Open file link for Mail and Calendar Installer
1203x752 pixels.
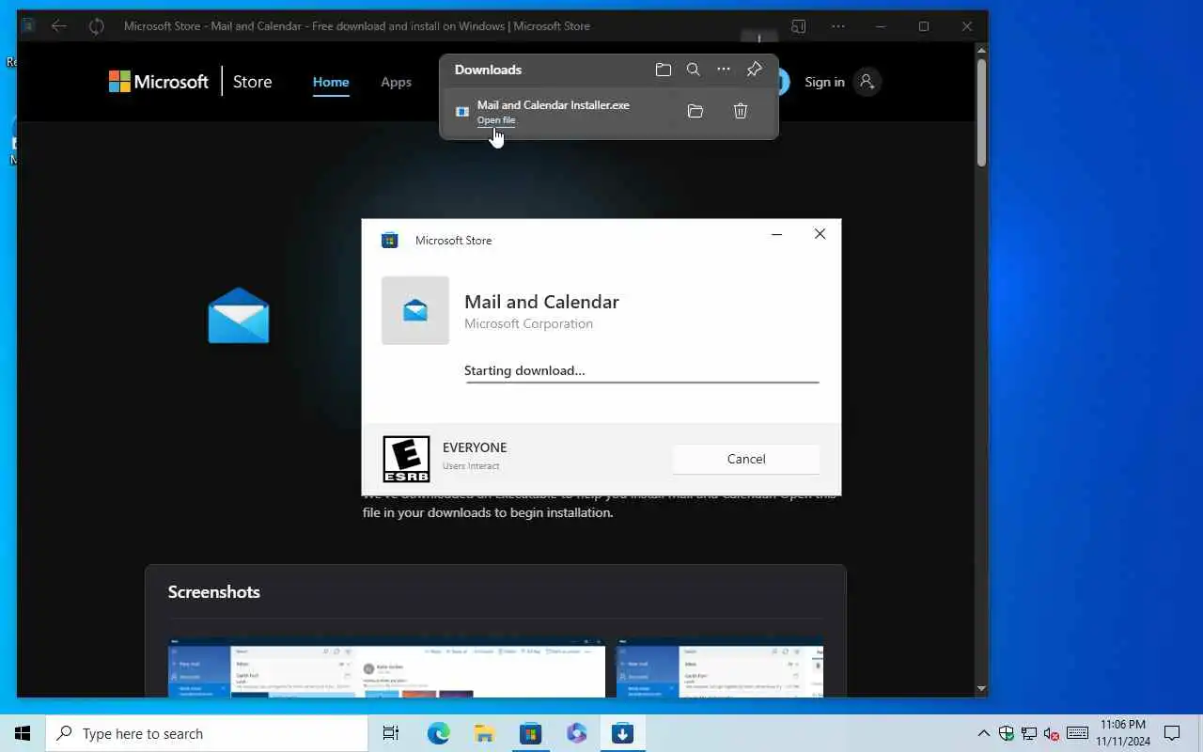pos(496,120)
